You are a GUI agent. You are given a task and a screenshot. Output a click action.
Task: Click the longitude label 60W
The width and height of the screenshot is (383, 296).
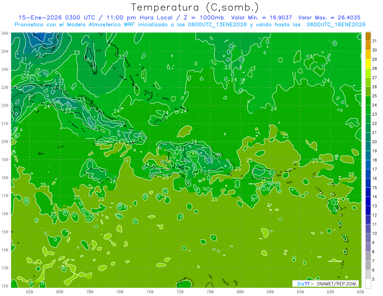click(x=360, y=291)
